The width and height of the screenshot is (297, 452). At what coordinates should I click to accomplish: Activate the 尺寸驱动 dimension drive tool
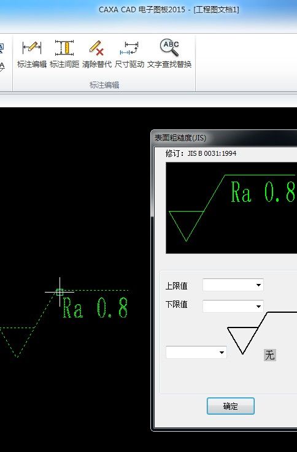(x=129, y=54)
